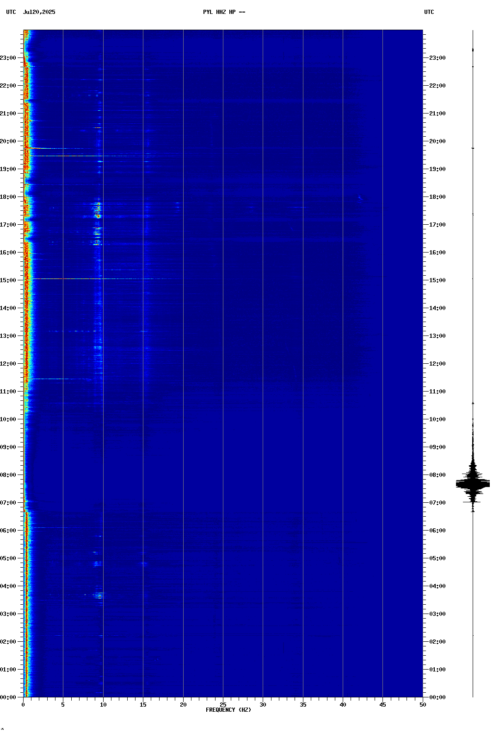Click 03:00 on the right time axis
Screen dimensions: 493x734
438,614
